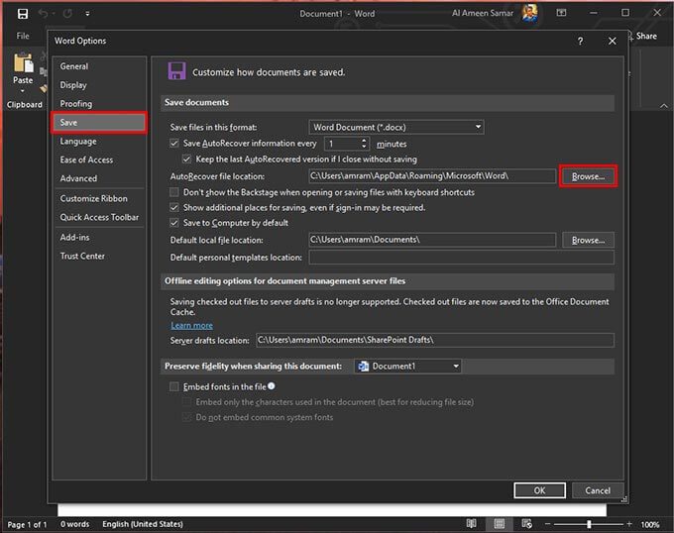This screenshot has height=533, width=674.
Task: Open the File tab in Word
Action: coord(23,36)
